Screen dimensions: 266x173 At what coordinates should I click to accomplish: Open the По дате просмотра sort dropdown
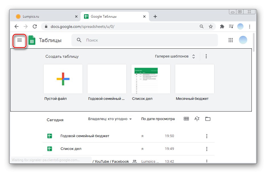158,119
